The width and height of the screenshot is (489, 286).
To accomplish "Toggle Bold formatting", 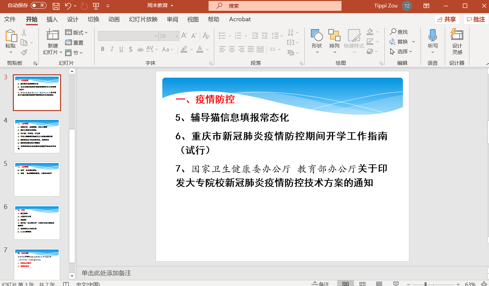I will [x=103, y=49].
